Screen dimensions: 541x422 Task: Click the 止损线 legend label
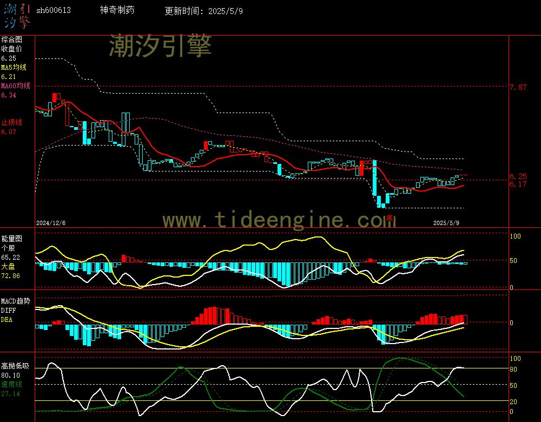pyautogui.click(x=11, y=122)
